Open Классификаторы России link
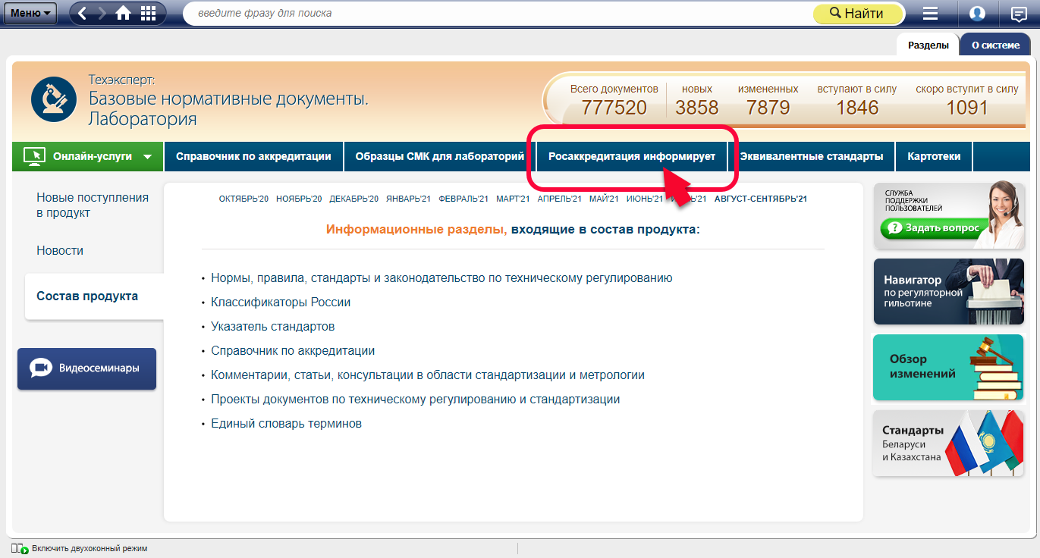This screenshot has height=558, width=1040. [x=281, y=303]
